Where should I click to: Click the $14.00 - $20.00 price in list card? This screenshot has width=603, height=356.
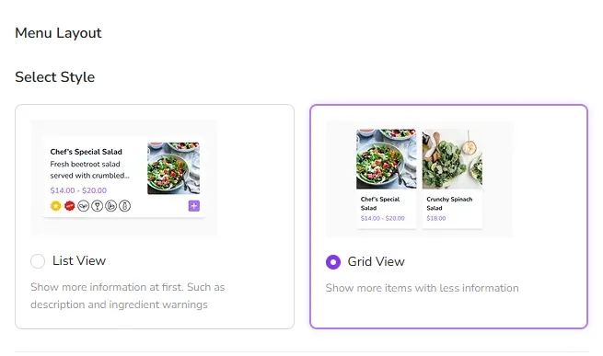78,190
